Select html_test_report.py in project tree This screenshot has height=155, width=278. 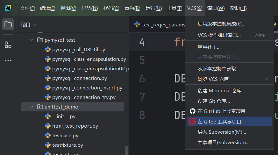coord(75,126)
